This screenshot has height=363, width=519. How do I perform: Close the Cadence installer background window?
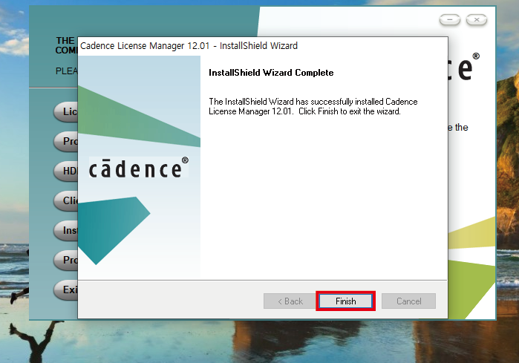pyautogui.click(x=476, y=20)
